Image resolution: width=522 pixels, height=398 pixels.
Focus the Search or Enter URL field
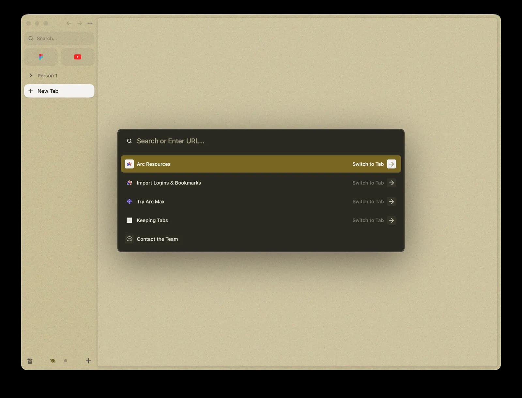coord(261,141)
